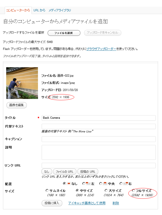Click the 削除 link
Screen dimensions: 162x215
point(116,203)
